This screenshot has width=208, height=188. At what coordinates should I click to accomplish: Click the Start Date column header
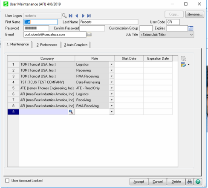(129, 59)
